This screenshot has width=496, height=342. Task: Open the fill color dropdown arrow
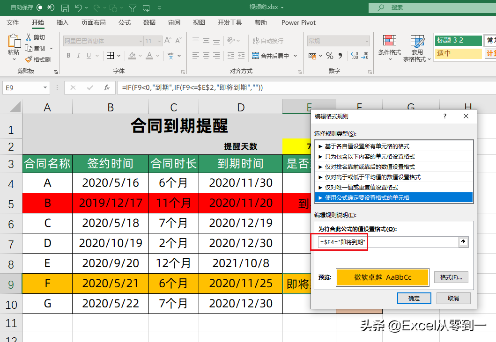[140, 56]
